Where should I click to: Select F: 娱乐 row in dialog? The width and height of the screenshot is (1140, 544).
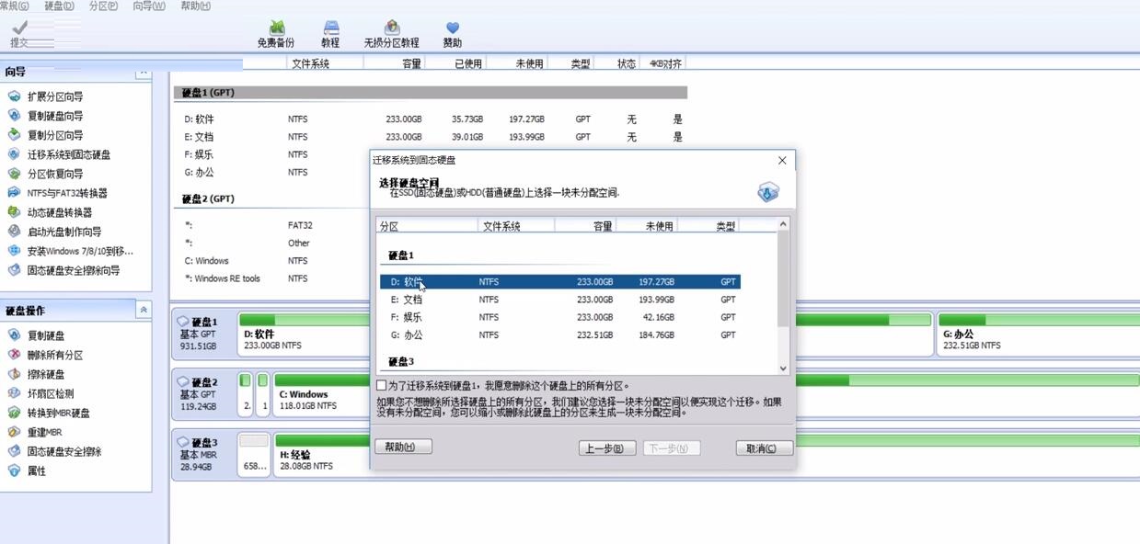pos(560,317)
